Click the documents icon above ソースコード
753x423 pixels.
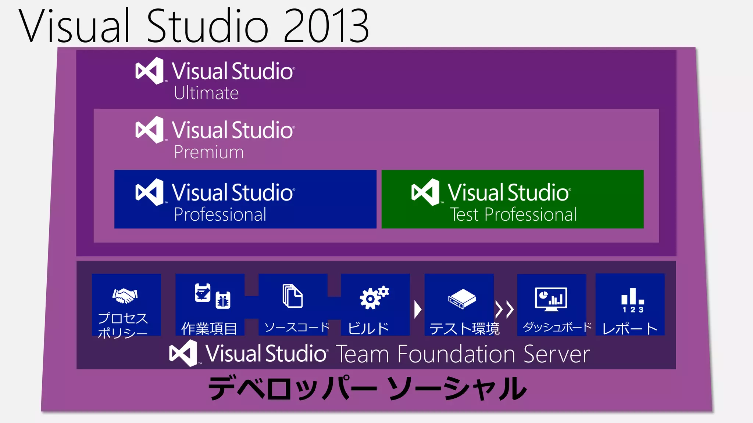[292, 296]
